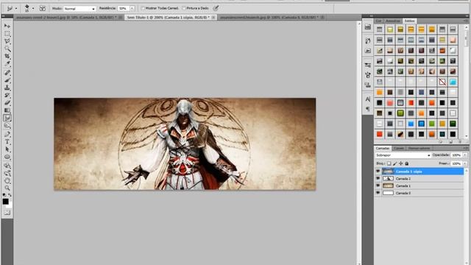This screenshot has width=471, height=265.
Task: Open the Modo Normal dropdown
Action: (x=79, y=9)
